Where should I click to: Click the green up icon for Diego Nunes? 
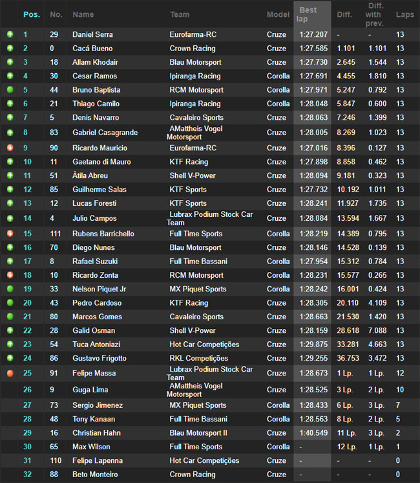[x=10, y=247]
